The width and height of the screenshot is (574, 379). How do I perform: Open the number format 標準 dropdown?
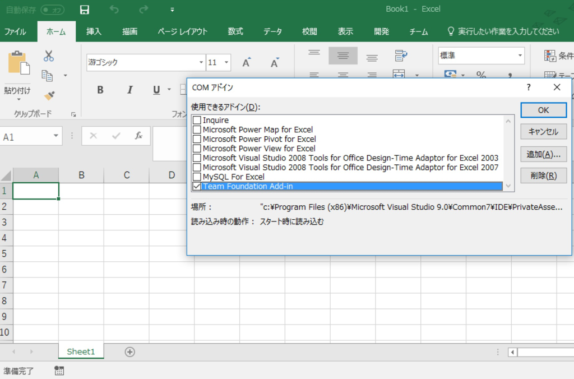click(520, 56)
